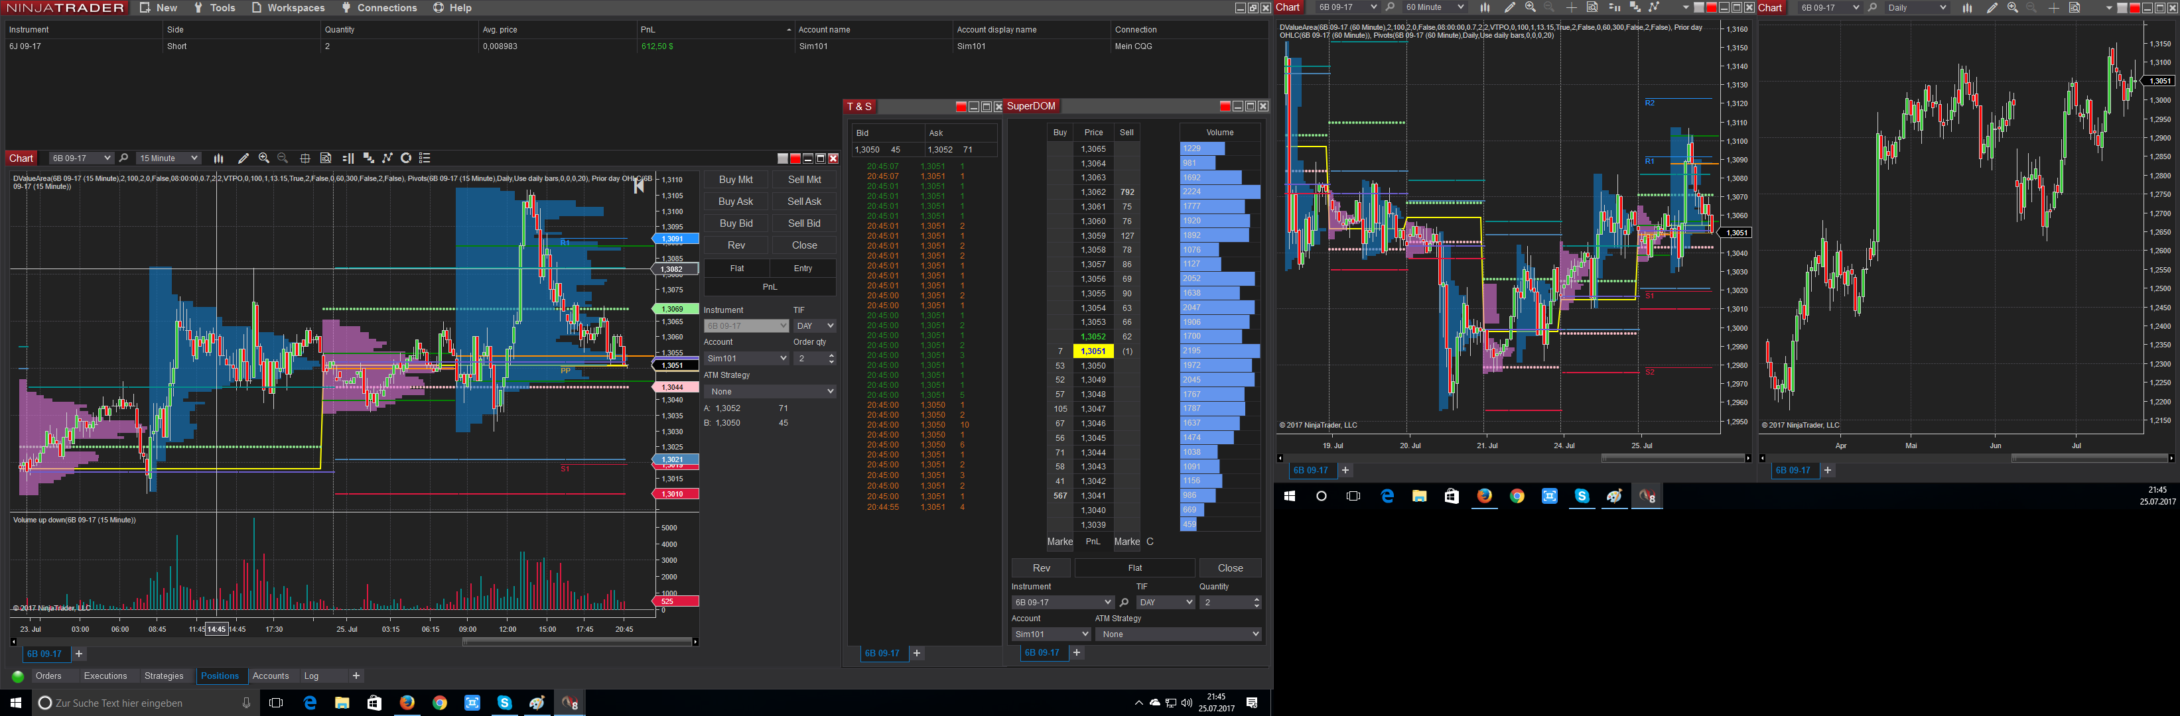The image size is (2180, 716).
Task: Open SuperDOM TIF DAY dropdown
Action: pos(1166,603)
